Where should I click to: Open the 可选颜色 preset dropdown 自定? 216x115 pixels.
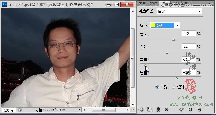[179, 11]
